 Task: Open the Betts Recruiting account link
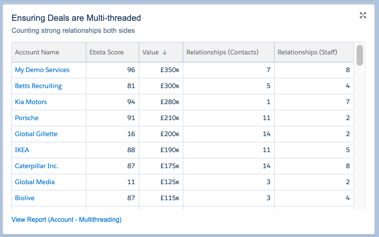pyautogui.click(x=38, y=86)
